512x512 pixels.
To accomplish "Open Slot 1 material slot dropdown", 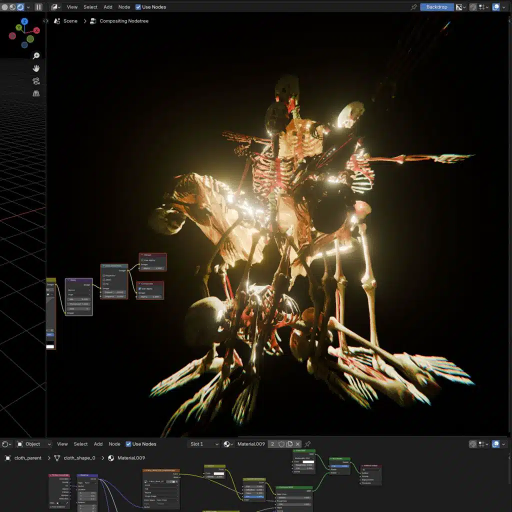I will (x=204, y=444).
